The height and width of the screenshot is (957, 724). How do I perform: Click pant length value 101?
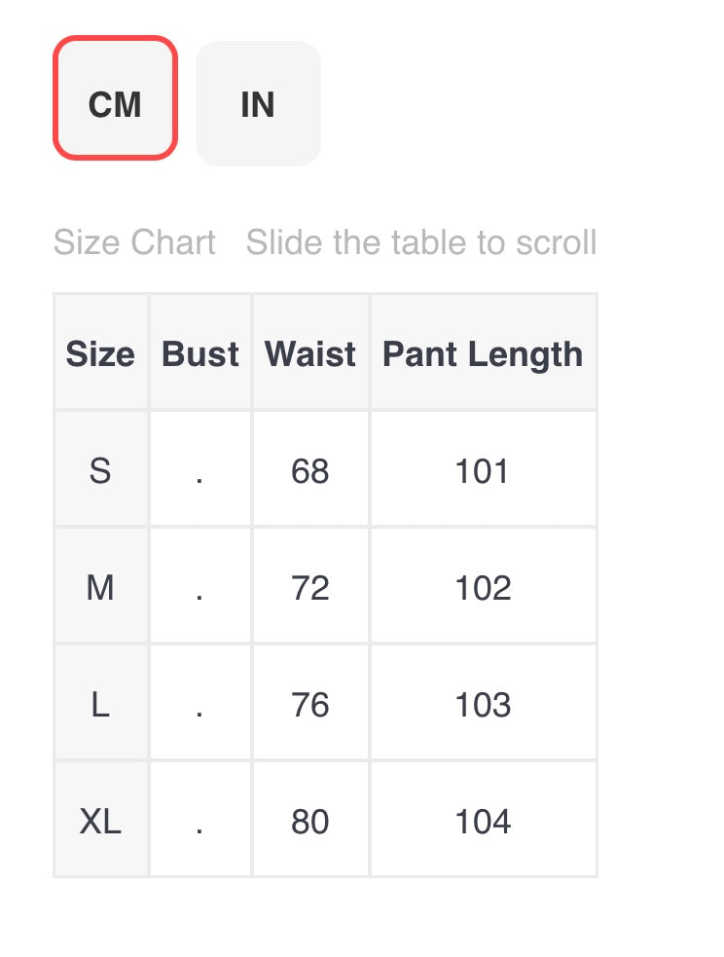click(483, 471)
